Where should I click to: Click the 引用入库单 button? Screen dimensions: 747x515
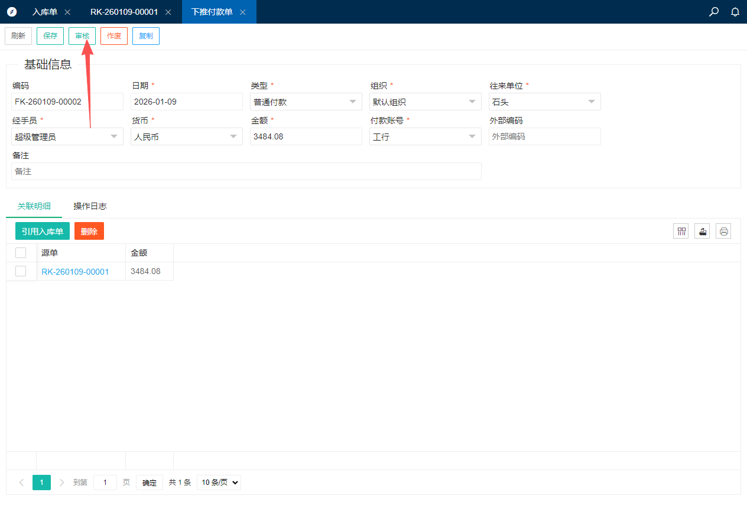click(x=43, y=231)
